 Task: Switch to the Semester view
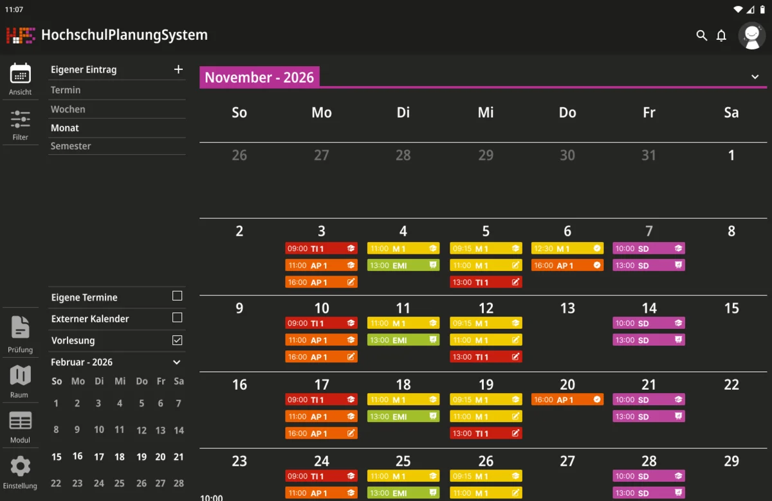pos(71,146)
